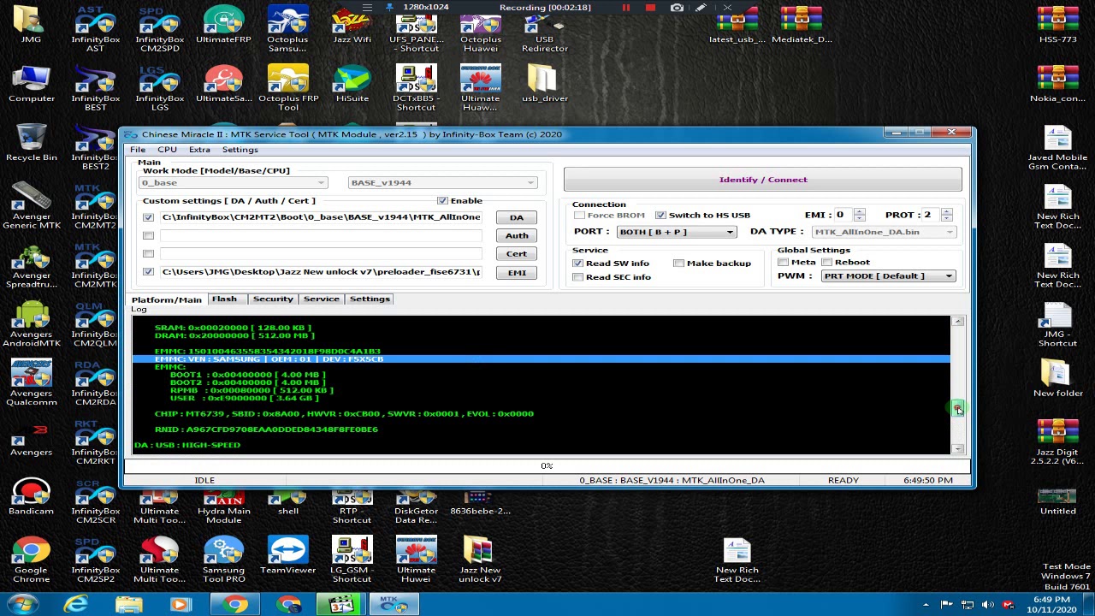This screenshot has width=1095, height=616.
Task: Open Mediatek_D... archive icon
Action: tap(801, 26)
